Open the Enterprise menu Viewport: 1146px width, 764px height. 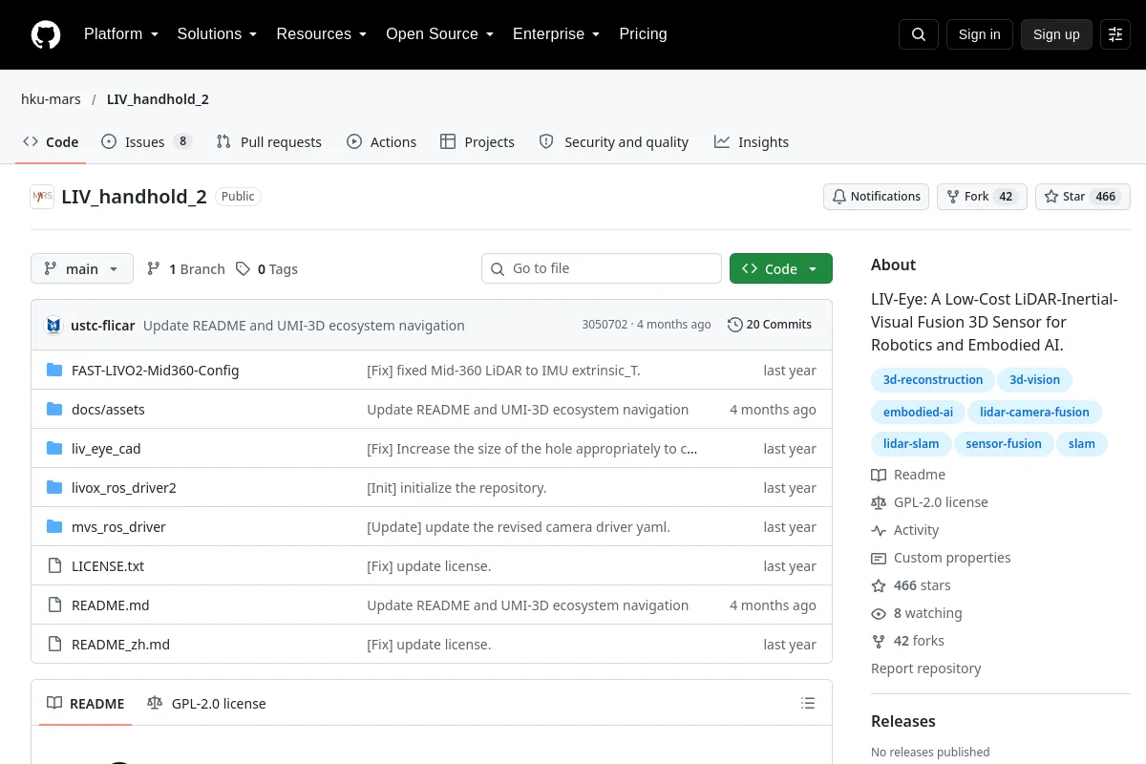(557, 34)
